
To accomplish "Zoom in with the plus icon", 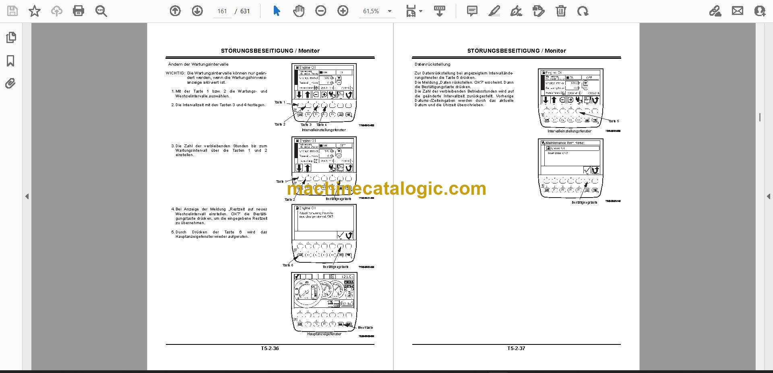I will point(343,11).
